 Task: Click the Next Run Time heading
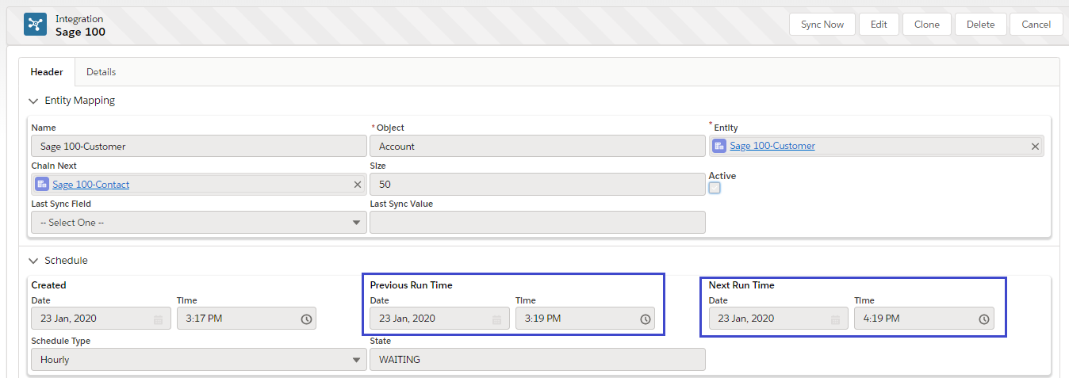click(x=741, y=285)
